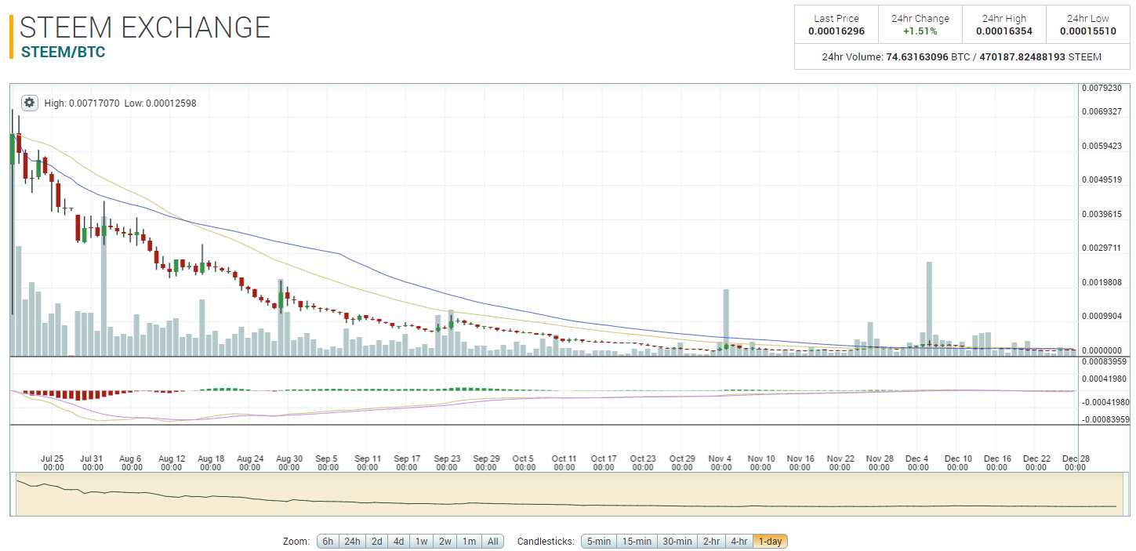This screenshot has width=1136, height=551.
Task: Click the tallest volume bar in early December
Action: point(929,309)
